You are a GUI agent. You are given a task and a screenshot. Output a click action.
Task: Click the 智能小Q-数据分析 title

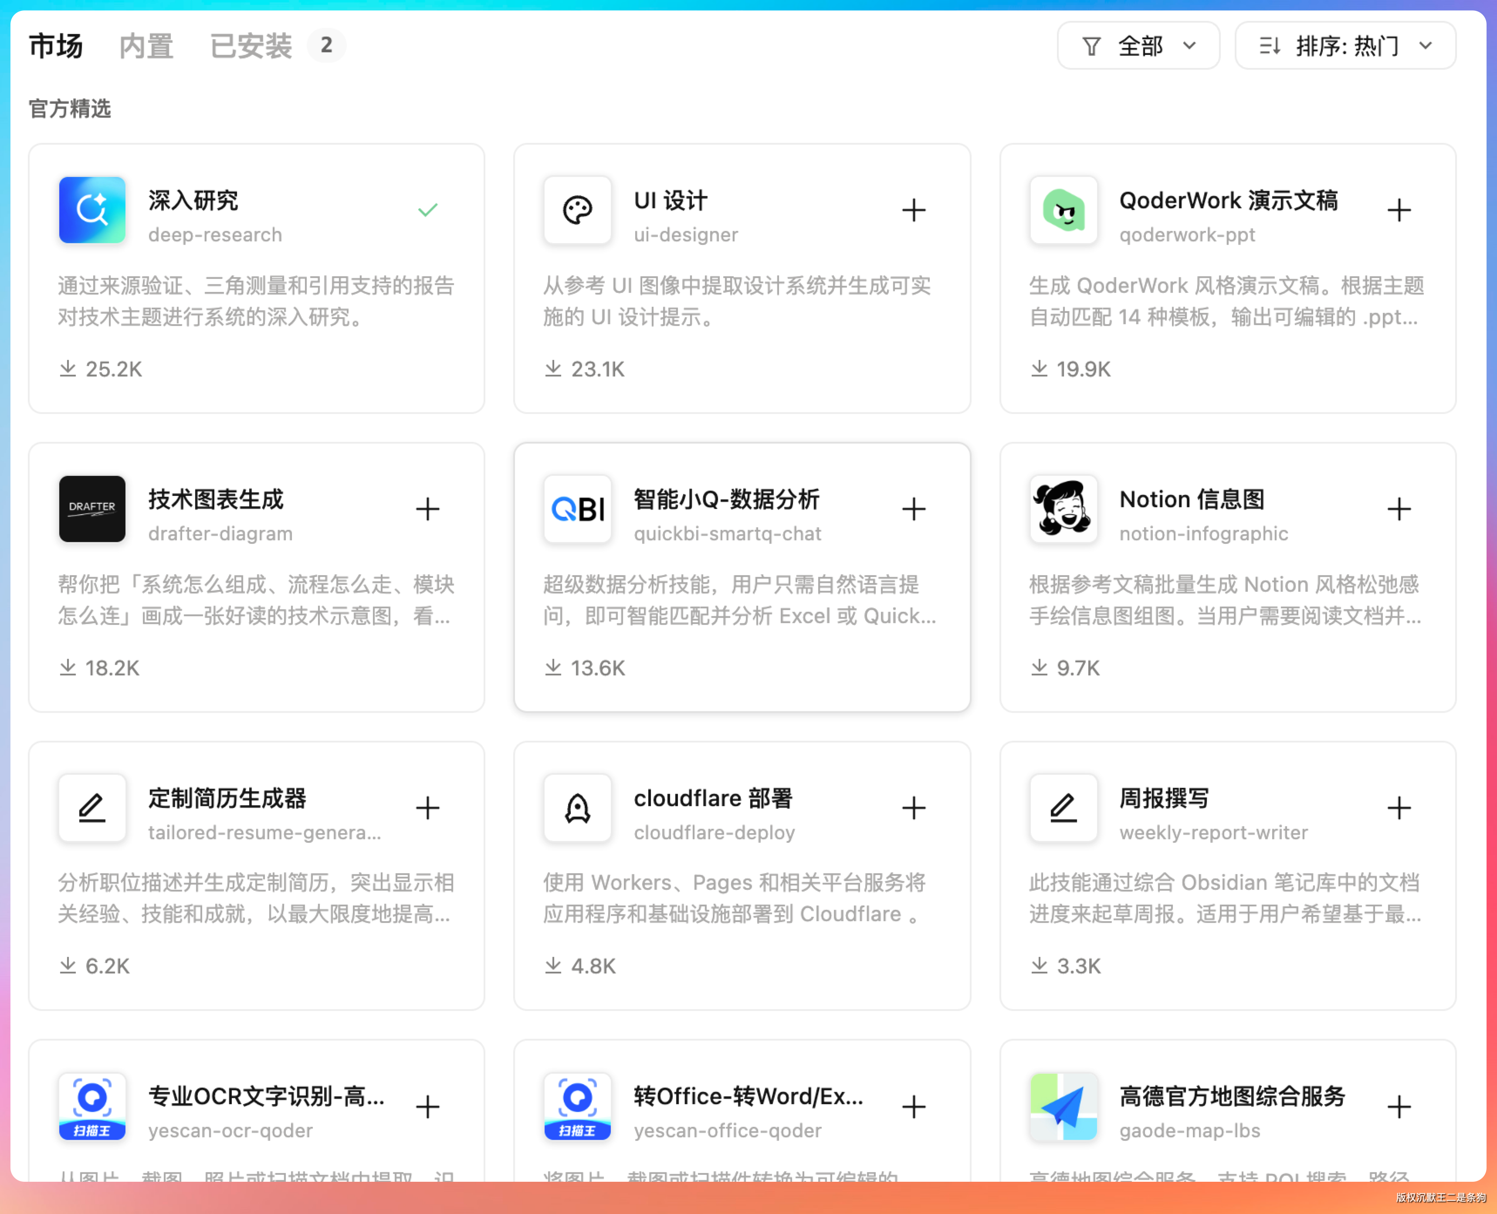point(726,499)
